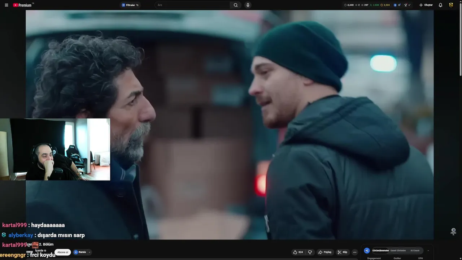Click the dislike thumbs-down button
462x260 pixels.
click(310, 252)
